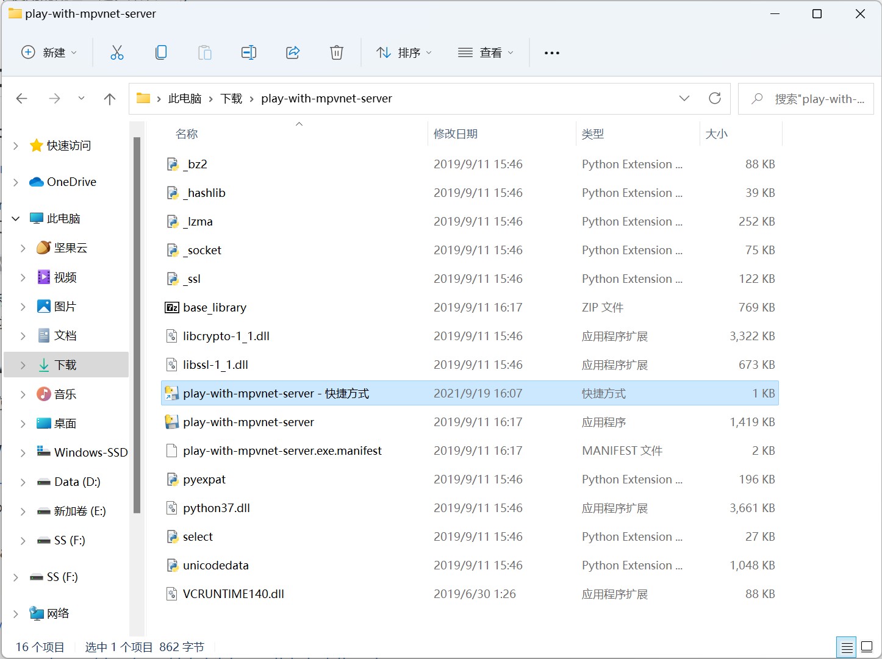Select 文档 in the navigation pane
882x659 pixels.
(65, 336)
